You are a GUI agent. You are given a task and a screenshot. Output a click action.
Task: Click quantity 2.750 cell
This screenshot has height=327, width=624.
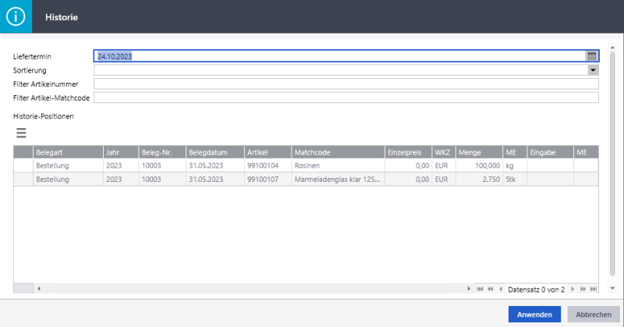[479, 179]
